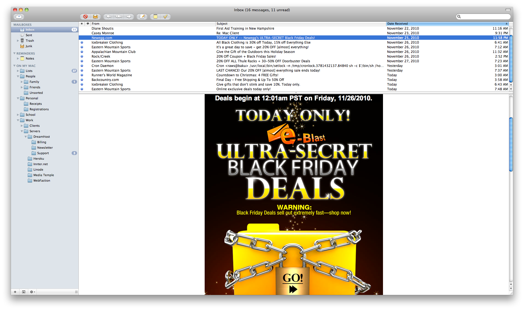
Task: Select "All Black Clothing is 30% off Today" message
Action: (x=294, y=43)
